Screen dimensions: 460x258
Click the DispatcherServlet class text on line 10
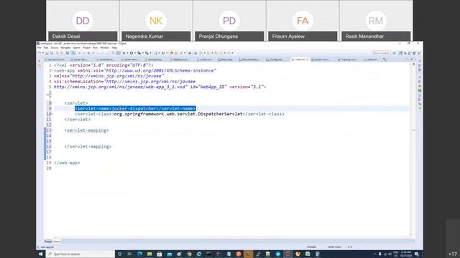tap(178, 114)
